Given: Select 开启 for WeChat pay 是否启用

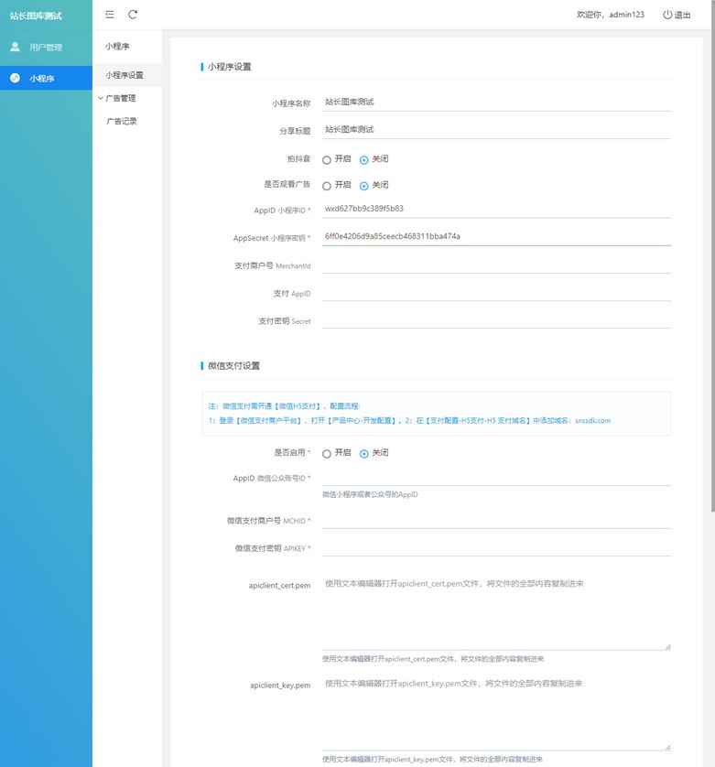Looking at the screenshot, I should pos(327,453).
